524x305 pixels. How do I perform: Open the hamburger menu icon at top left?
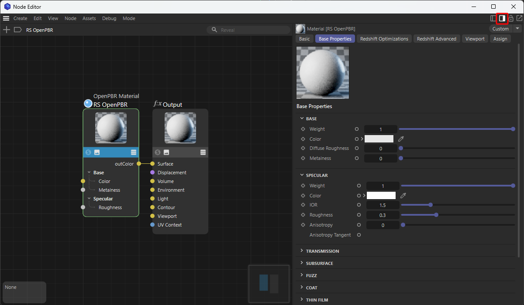coord(6,18)
